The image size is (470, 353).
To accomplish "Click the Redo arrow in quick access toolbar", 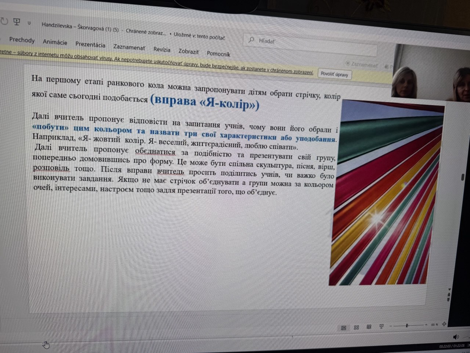I will point(4,21).
